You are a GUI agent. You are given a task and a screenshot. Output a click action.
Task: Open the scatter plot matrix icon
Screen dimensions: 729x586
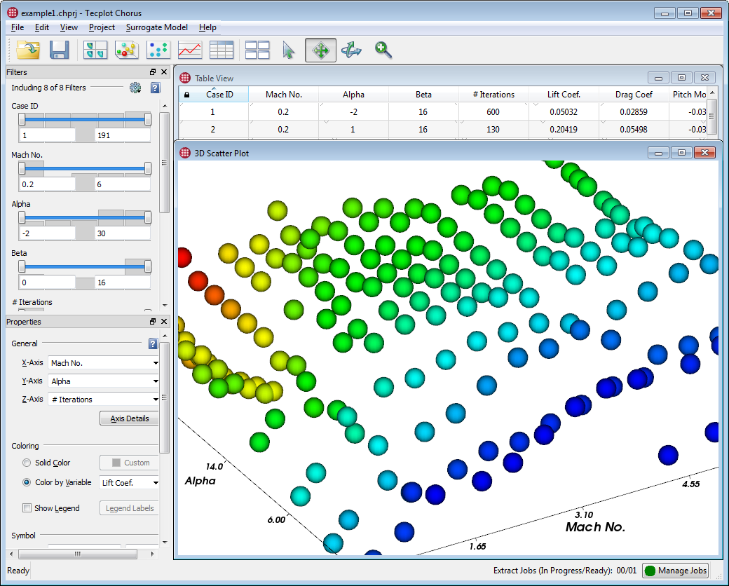95,50
